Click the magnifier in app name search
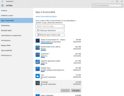The width and height of the screenshot is (124, 96). pos(63,26)
